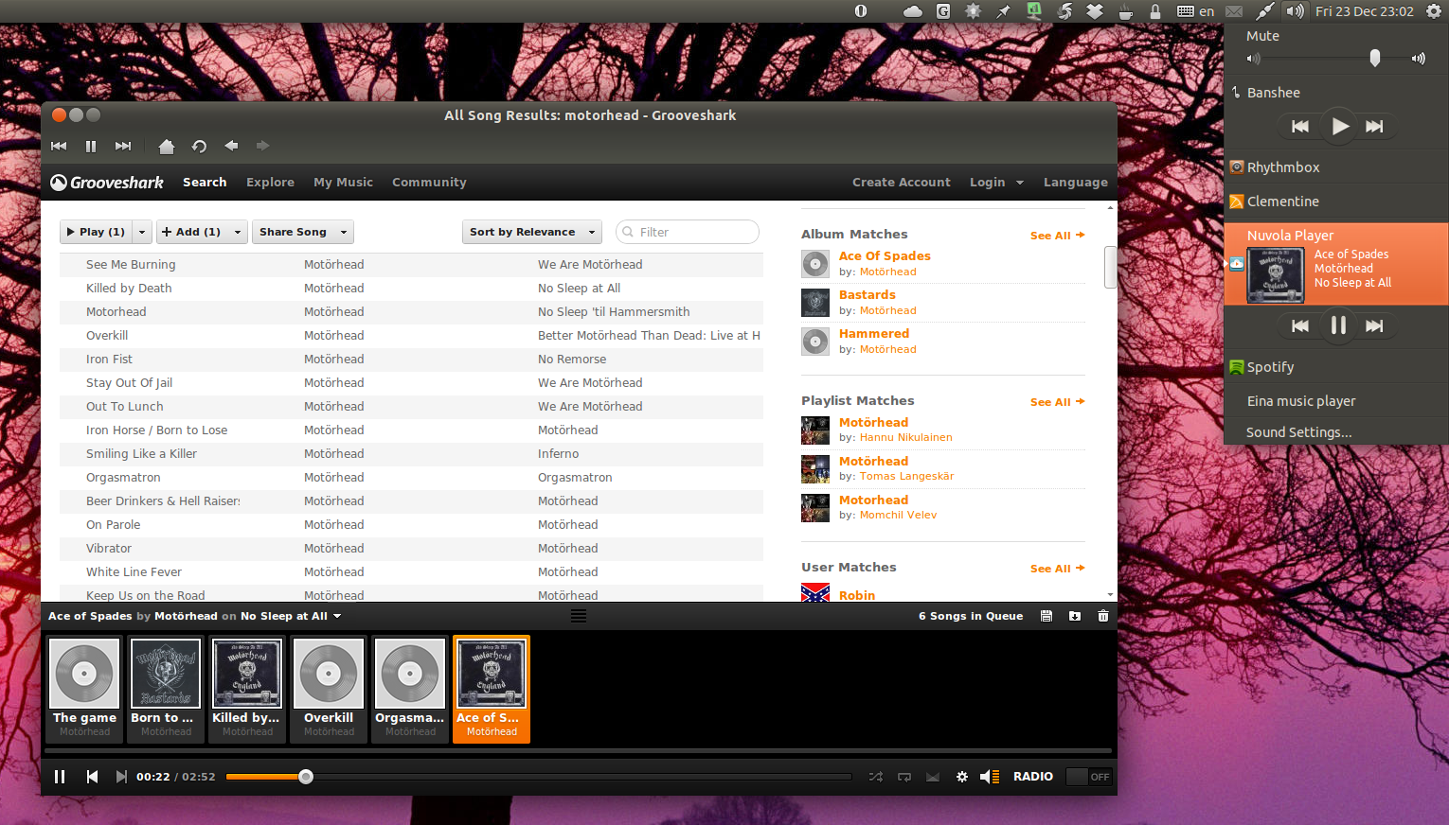Image resolution: width=1449 pixels, height=825 pixels.
Task: Select the Overkill thumbnail in the queue
Action: (x=328, y=673)
